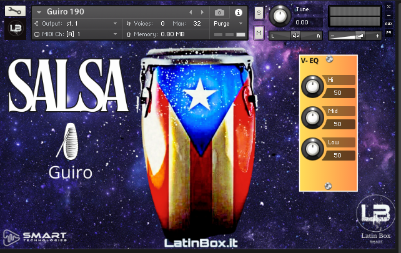
Task: Click the Smart Technologies logo
Action: (x=35, y=237)
